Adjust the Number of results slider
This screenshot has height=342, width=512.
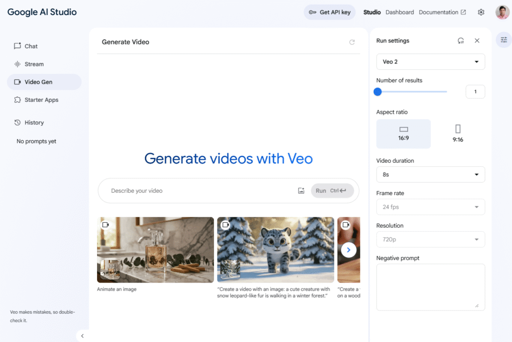tap(411, 91)
